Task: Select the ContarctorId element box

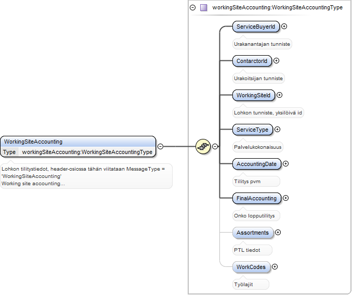Action: click(252, 61)
